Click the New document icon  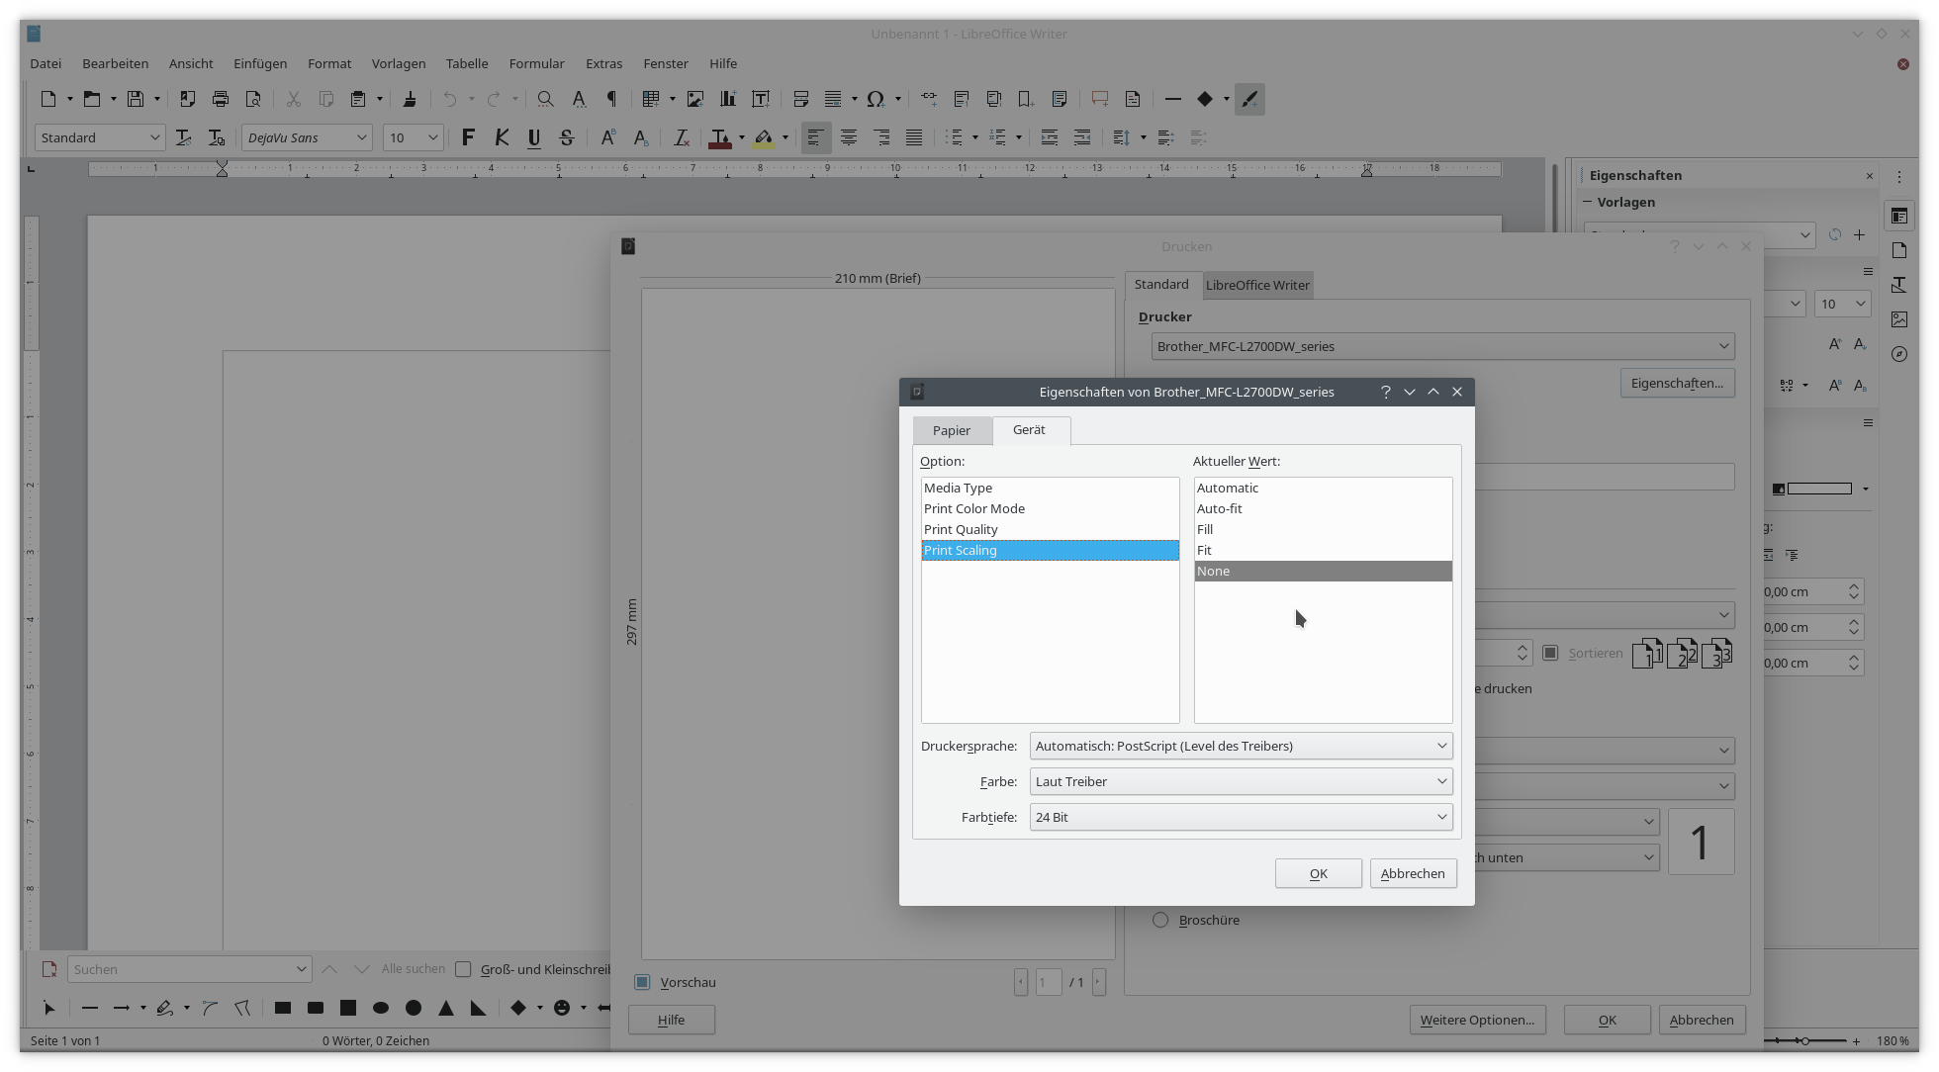(47, 99)
